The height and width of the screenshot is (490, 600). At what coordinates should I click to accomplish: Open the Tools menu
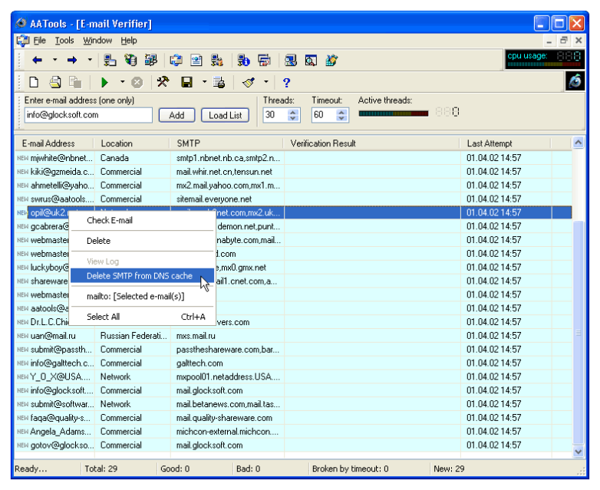tap(64, 41)
